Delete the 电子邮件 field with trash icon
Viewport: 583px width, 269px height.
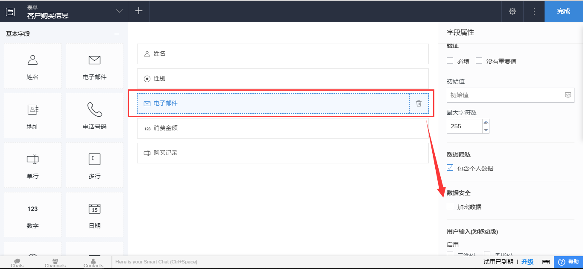coord(419,103)
